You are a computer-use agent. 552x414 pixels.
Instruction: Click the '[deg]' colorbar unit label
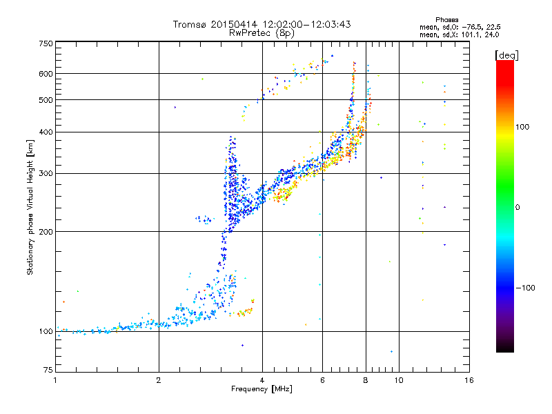[x=506, y=55]
